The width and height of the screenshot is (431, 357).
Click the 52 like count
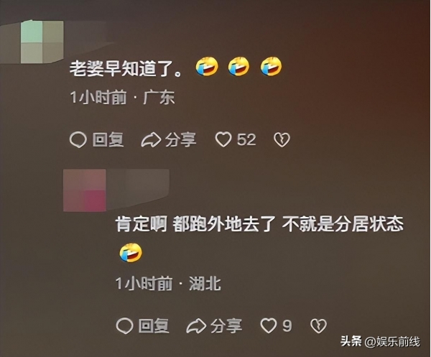coord(246,139)
